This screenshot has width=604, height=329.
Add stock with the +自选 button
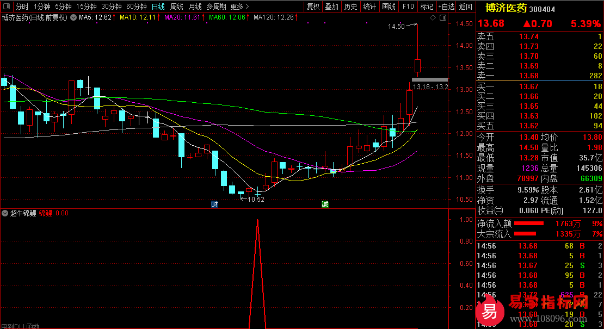[446, 7]
